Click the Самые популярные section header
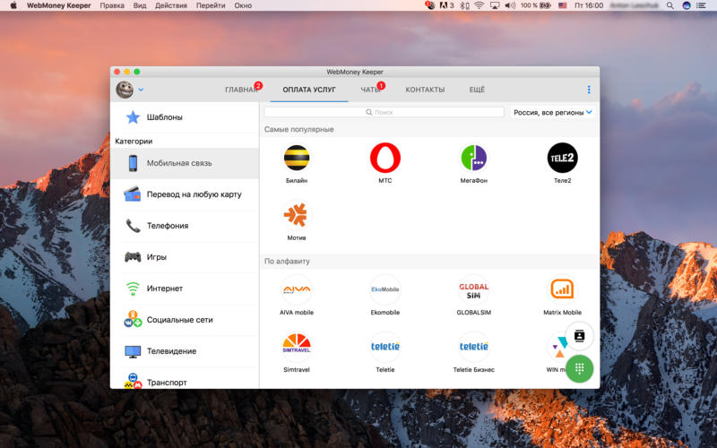 click(x=299, y=129)
